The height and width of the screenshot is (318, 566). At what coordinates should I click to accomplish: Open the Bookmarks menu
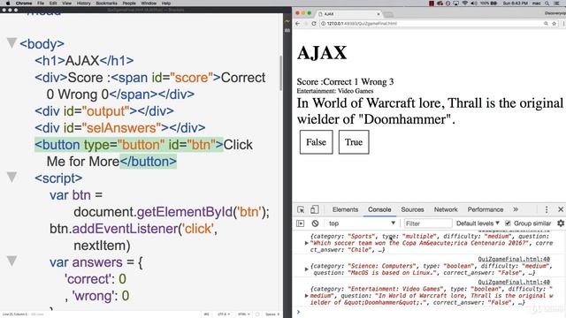(106, 4)
